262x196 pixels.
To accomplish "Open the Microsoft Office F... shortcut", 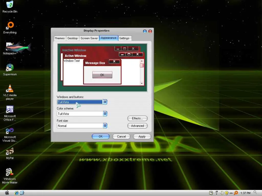I will tap(10, 113).
